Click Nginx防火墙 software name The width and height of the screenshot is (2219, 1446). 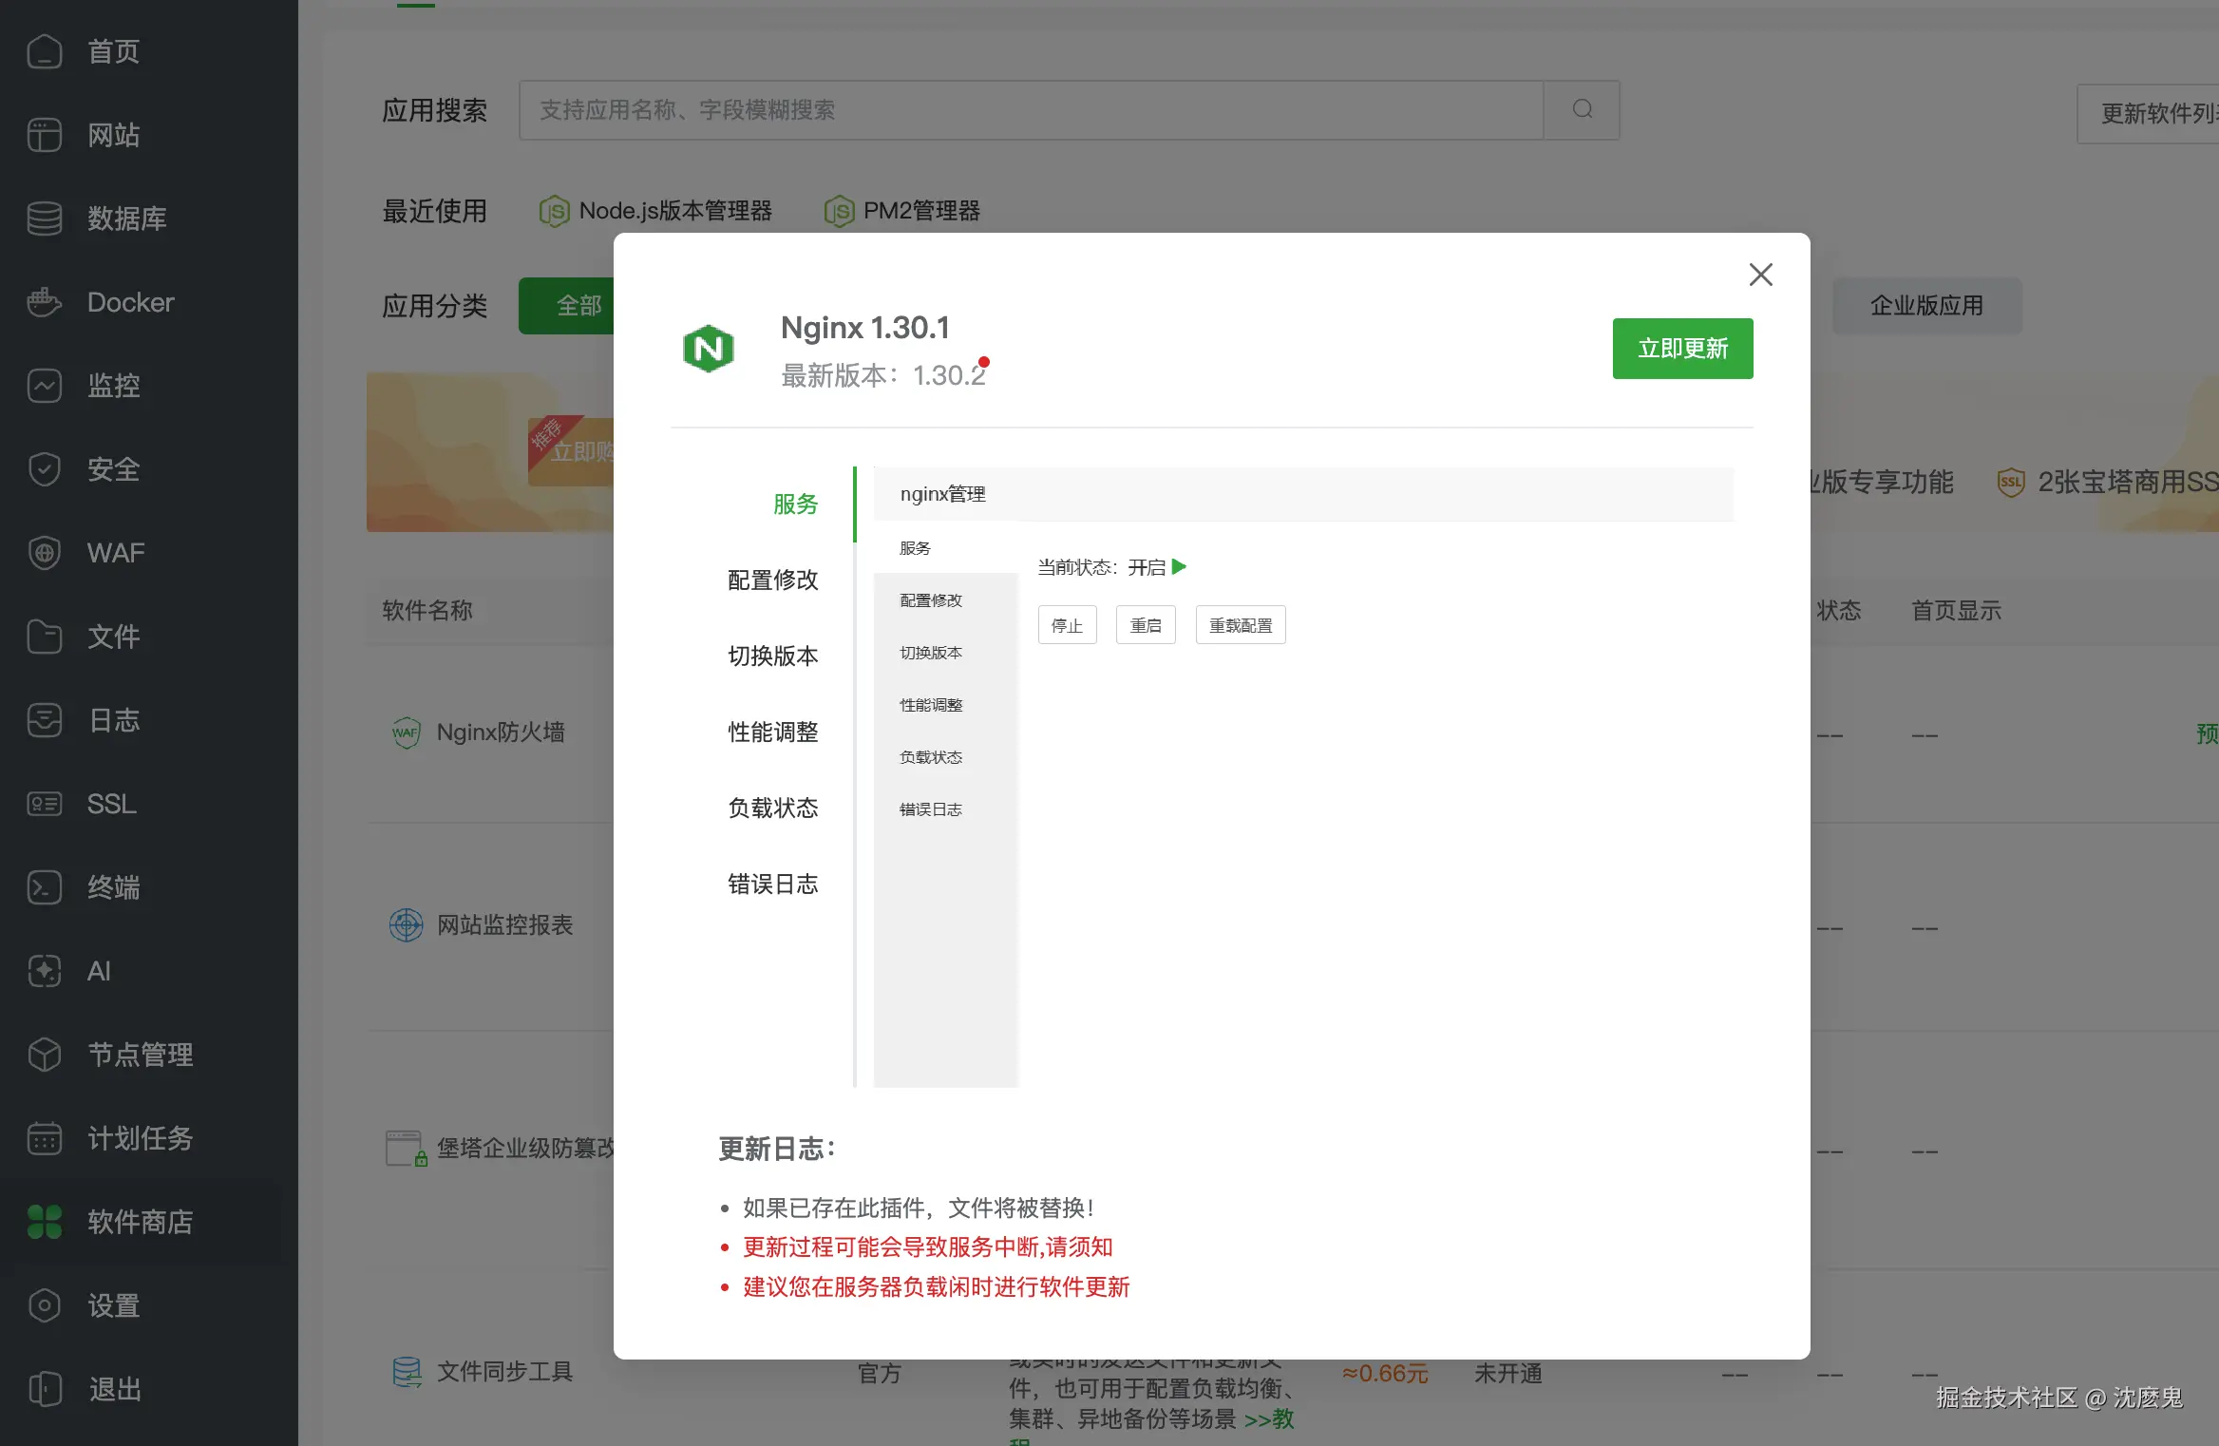tap(501, 733)
